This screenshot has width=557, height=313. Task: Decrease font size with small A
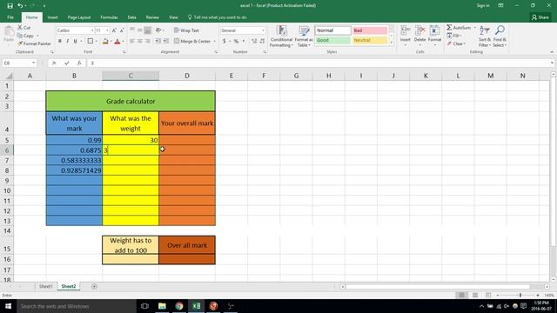pos(122,30)
